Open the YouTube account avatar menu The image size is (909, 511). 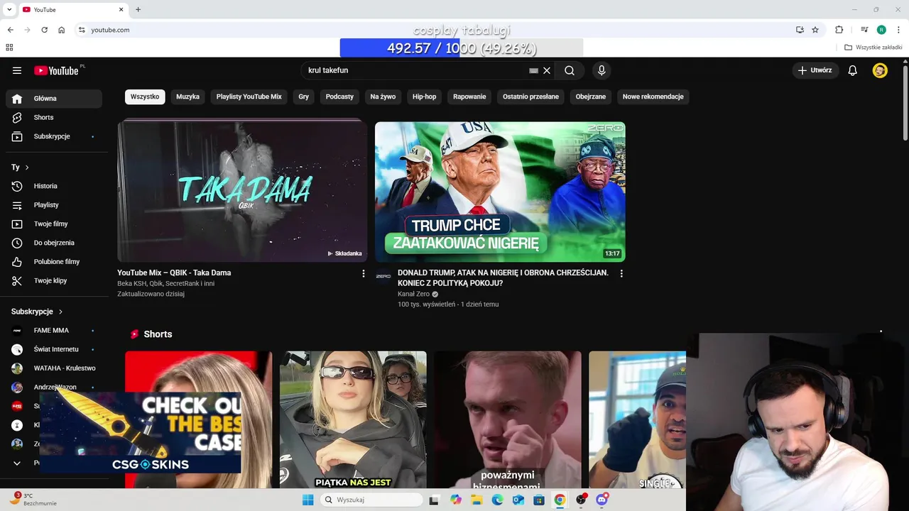pyautogui.click(x=880, y=70)
